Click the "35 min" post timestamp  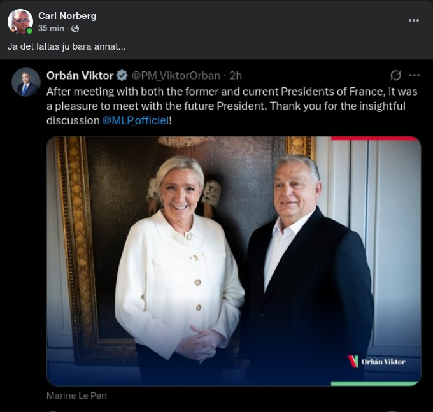click(x=50, y=29)
